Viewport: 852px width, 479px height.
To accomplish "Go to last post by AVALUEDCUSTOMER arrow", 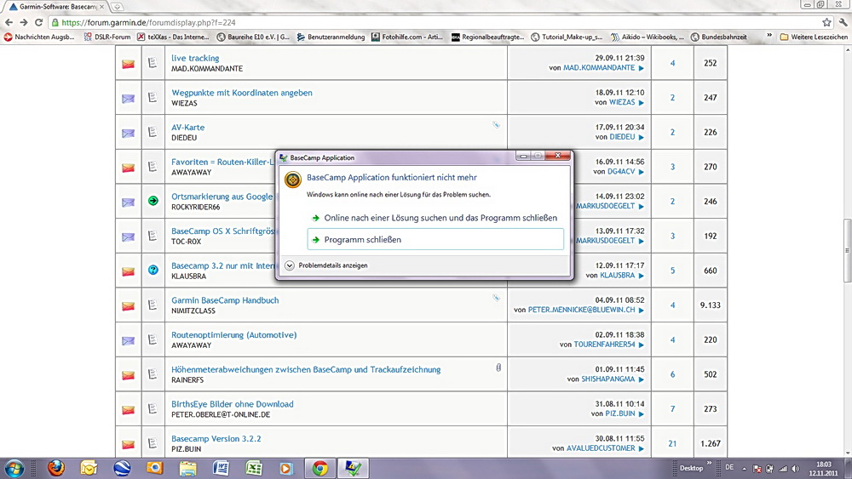I will (x=642, y=448).
